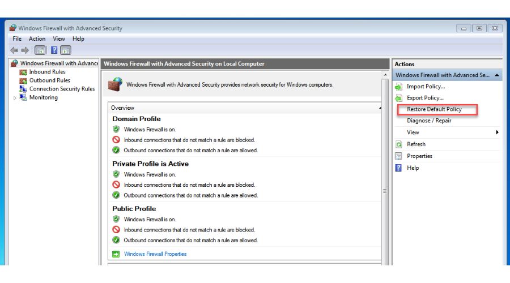Click the blue Help toolbar icon
This screenshot has width=510, height=283.
click(54, 50)
